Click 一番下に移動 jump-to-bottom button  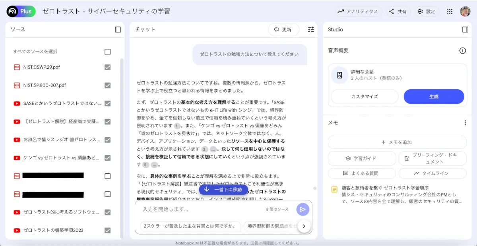click(x=223, y=189)
